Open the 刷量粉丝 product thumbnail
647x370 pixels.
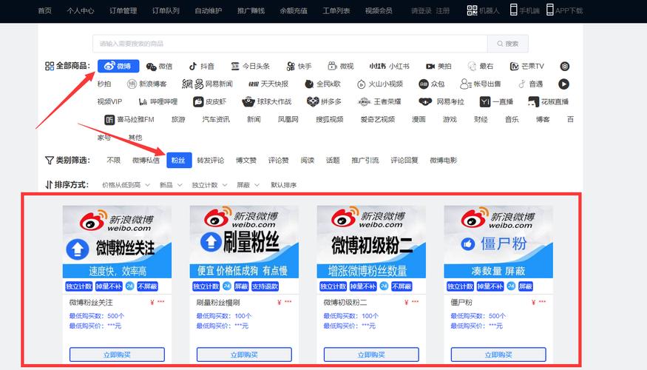coord(244,242)
